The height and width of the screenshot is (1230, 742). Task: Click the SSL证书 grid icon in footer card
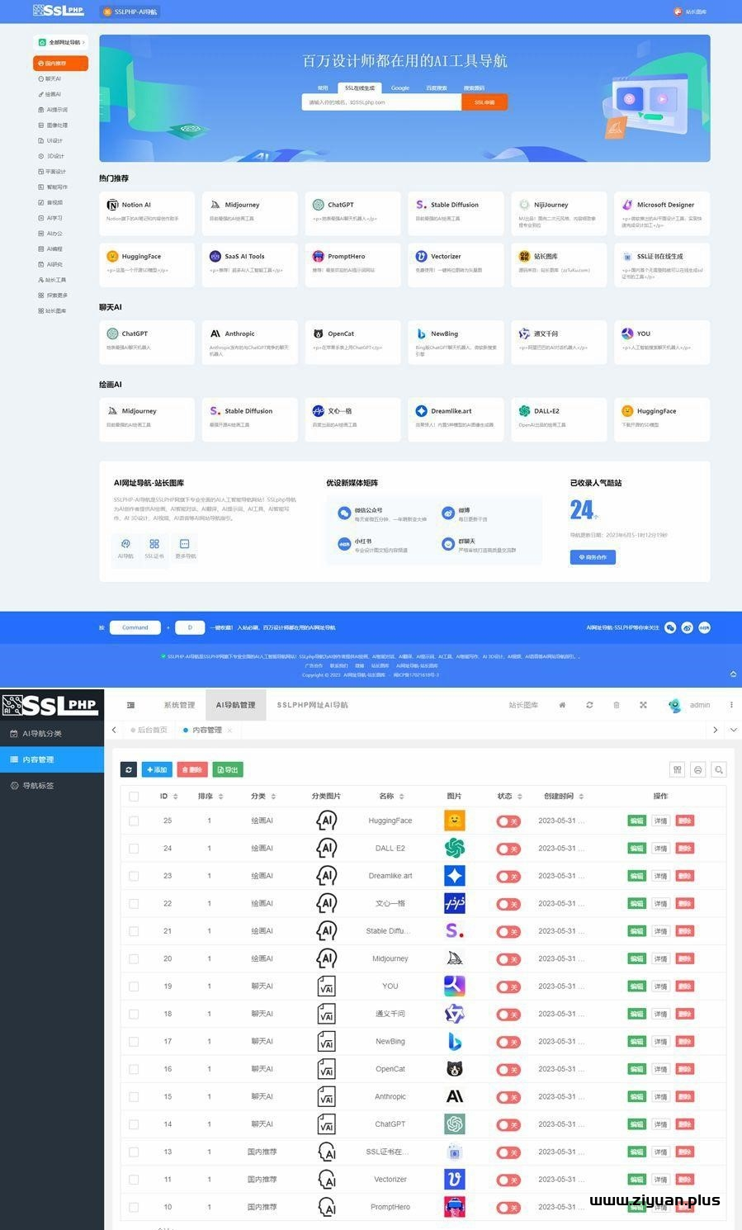click(x=154, y=544)
